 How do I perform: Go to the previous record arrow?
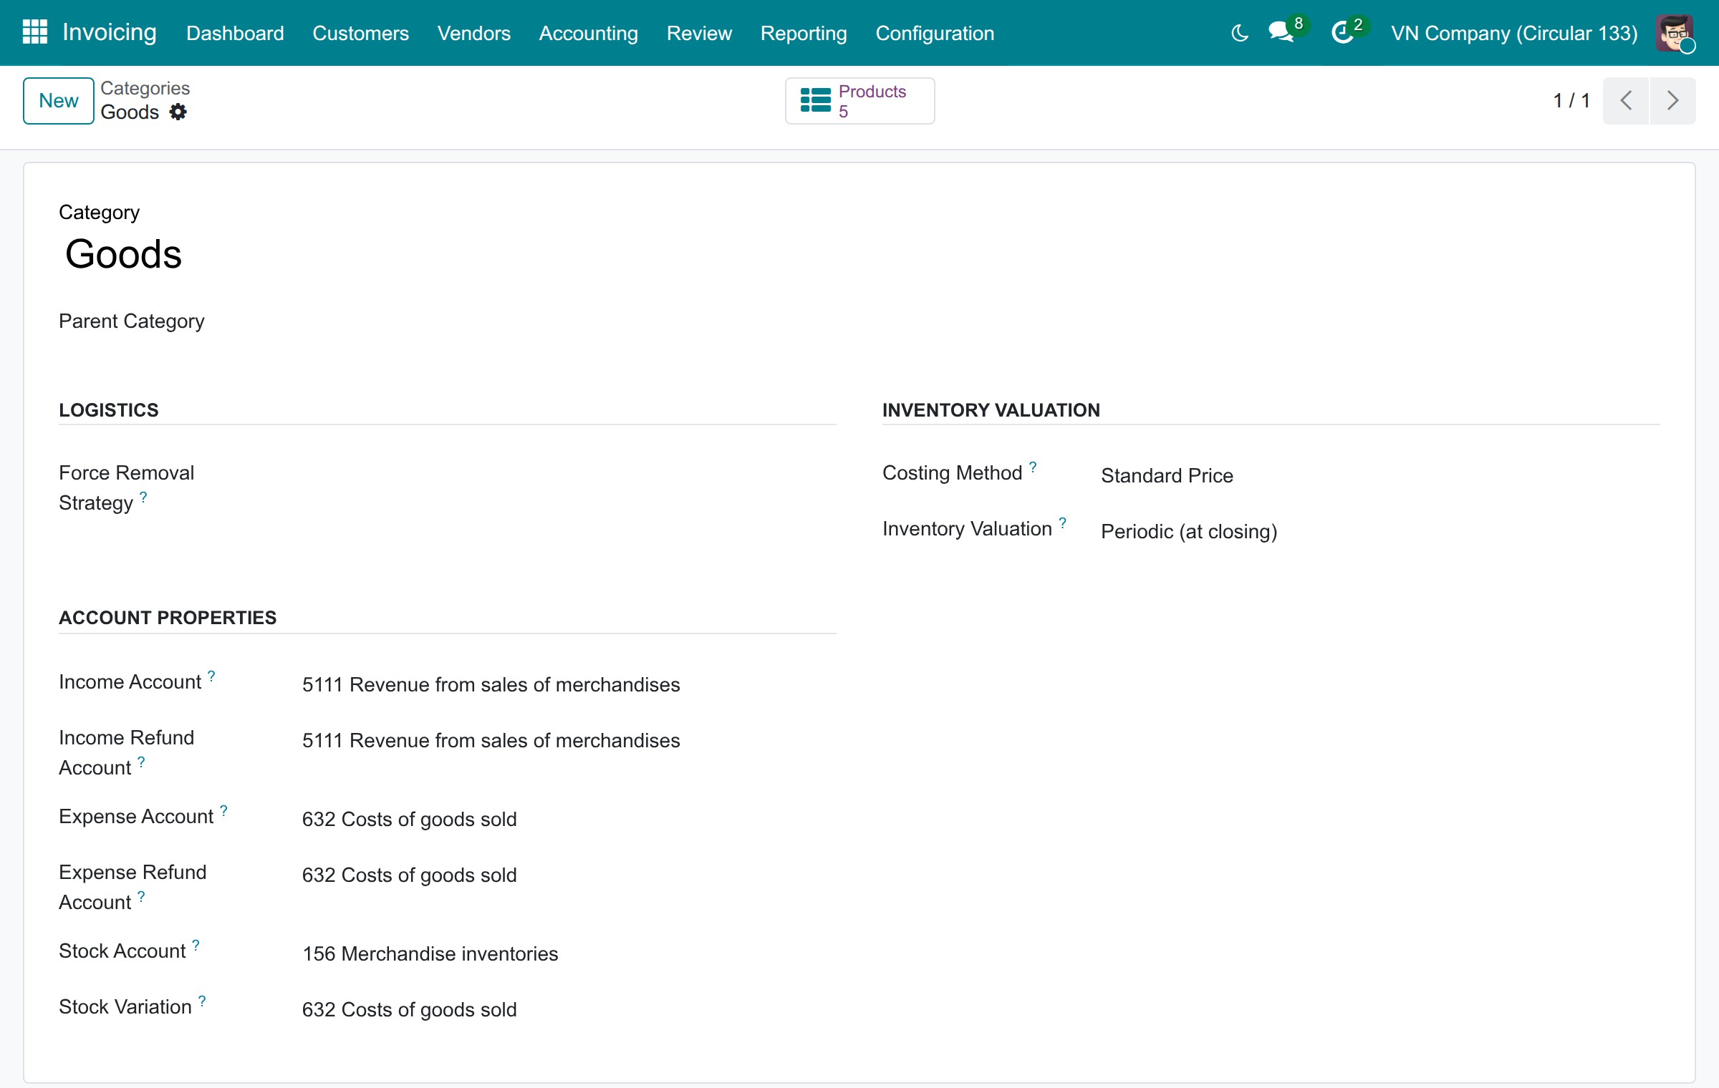(1626, 101)
